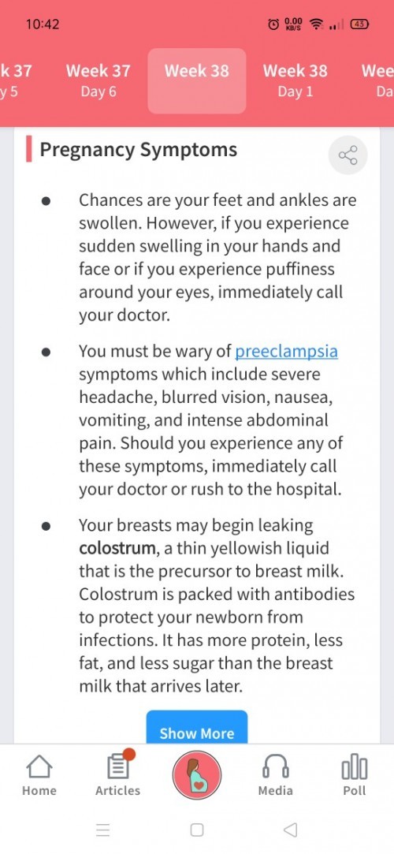Viewport: 394px width, 854px height.
Task: Tap the alarm icon in status bar
Action: [273, 24]
